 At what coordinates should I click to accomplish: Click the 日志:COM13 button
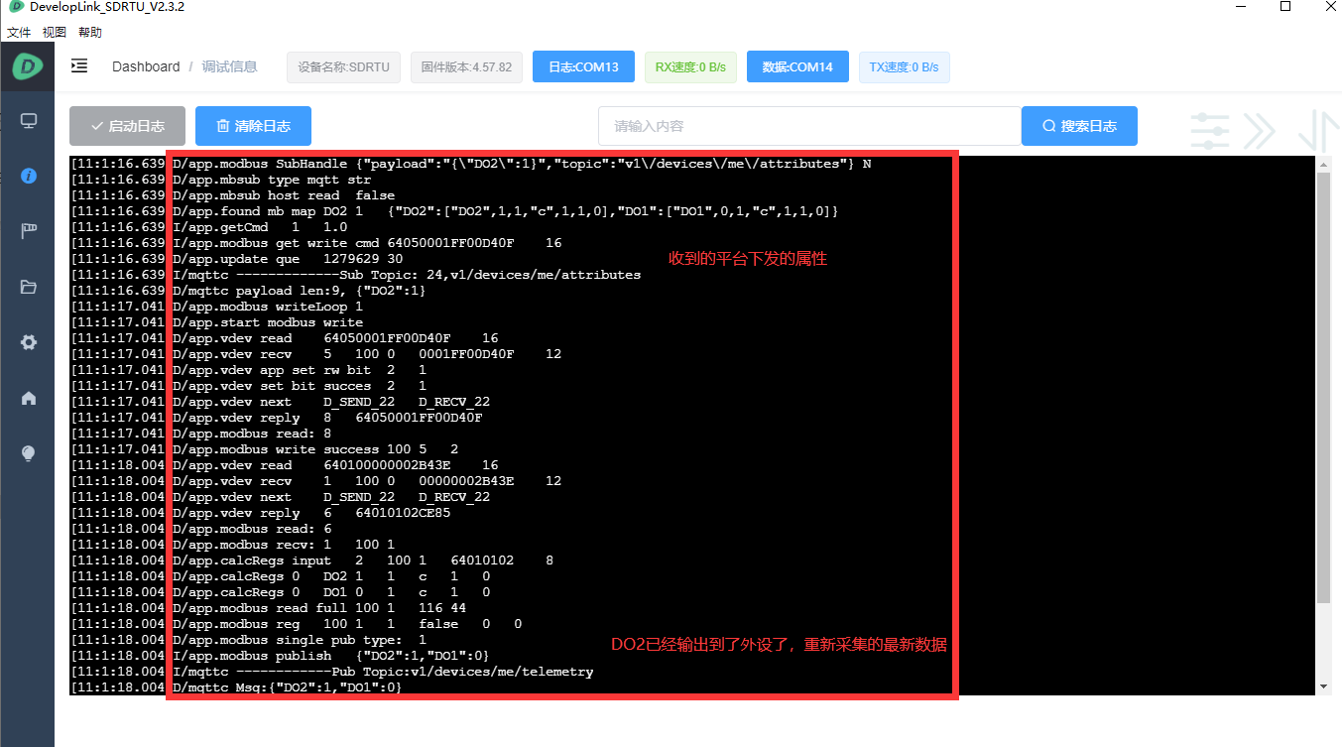583,67
